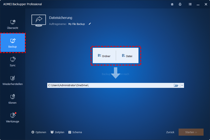Click the My File Backup task name
Screen dimensions: 210x140
pyautogui.click(x=77, y=24)
